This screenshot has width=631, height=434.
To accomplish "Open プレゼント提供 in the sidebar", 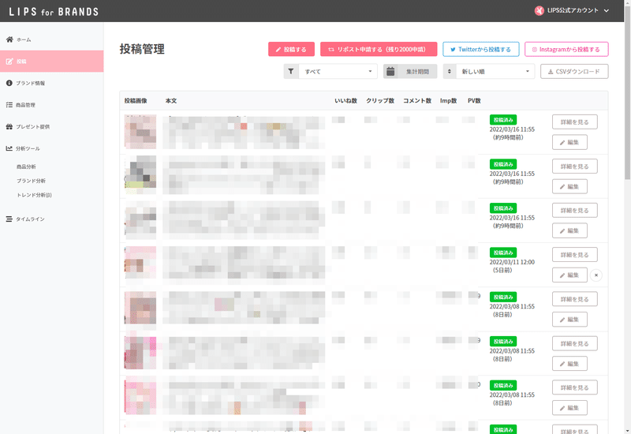I will pos(51,126).
